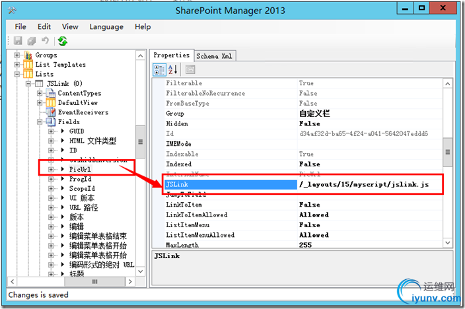Click the JSLink property value field

tap(370, 184)
